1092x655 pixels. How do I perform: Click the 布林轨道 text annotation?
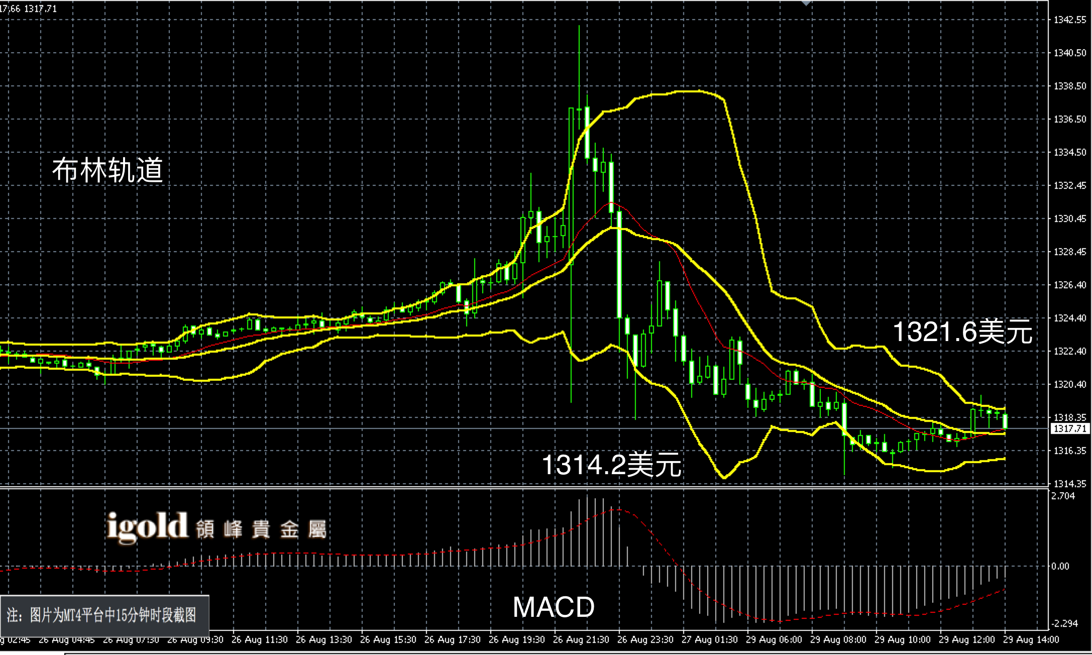107,170
